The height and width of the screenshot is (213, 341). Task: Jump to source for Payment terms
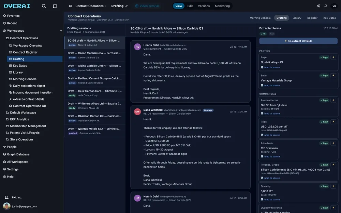[x=270, y=113]
